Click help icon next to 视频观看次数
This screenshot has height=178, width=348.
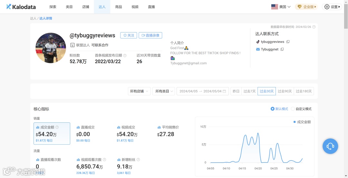(x=104, y=160)
